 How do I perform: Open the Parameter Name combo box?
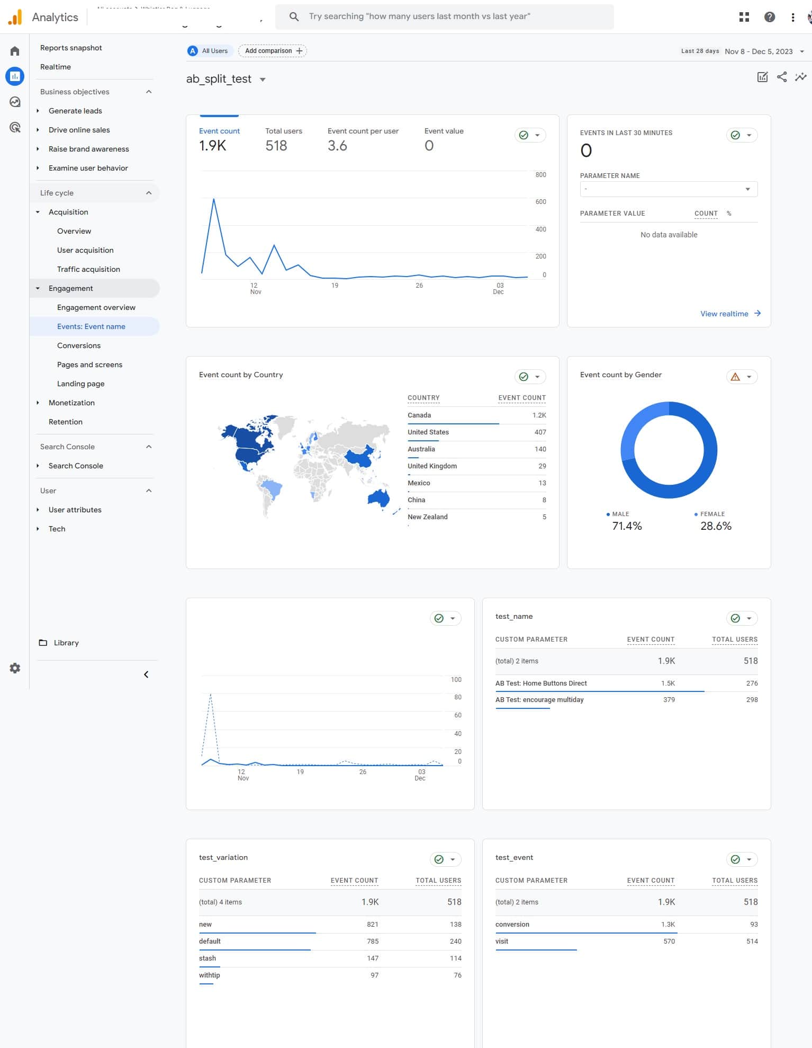pos(669,189)
